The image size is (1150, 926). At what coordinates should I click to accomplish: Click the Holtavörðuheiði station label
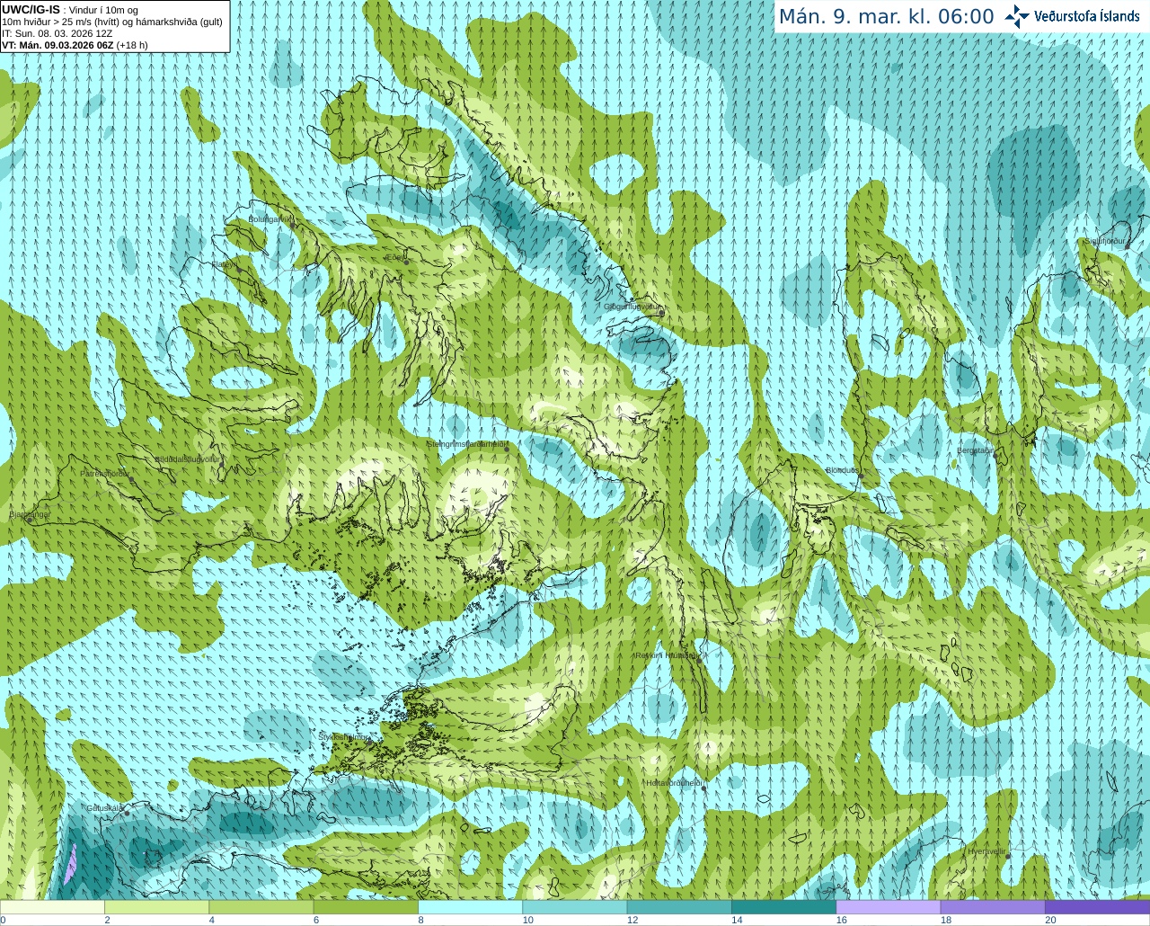coord(674,783)
